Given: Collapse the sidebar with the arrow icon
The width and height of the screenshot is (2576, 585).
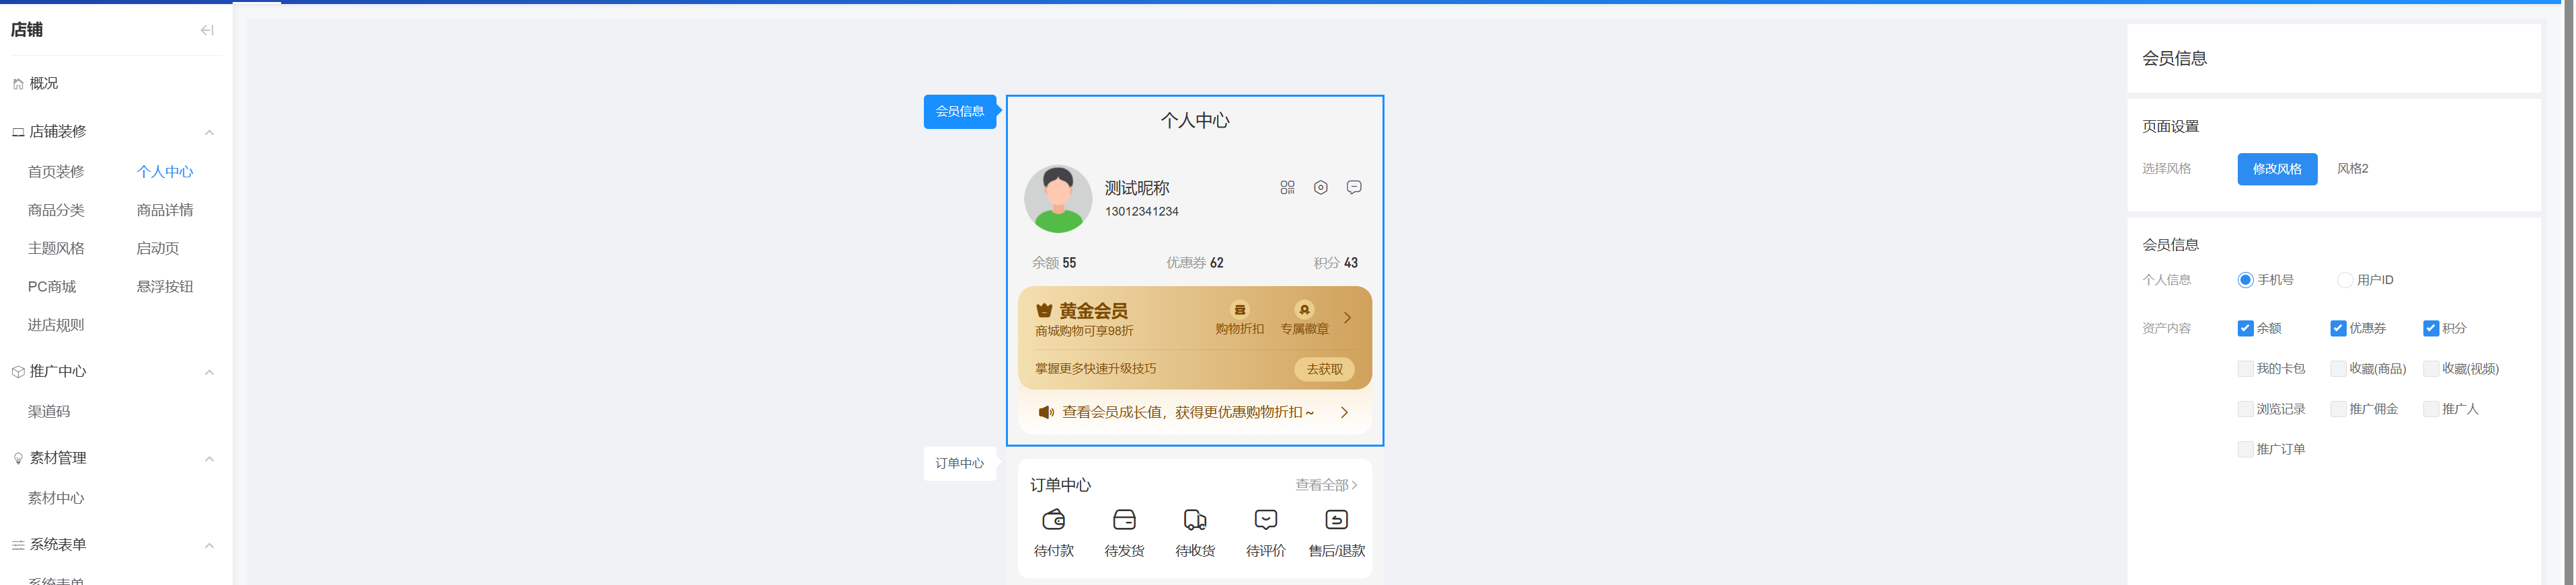Looking at the screenshot, I should click(x=207, y=30).
